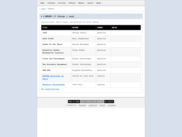
Task: Open the soundcloud footer link
Action: click(93, 105)
